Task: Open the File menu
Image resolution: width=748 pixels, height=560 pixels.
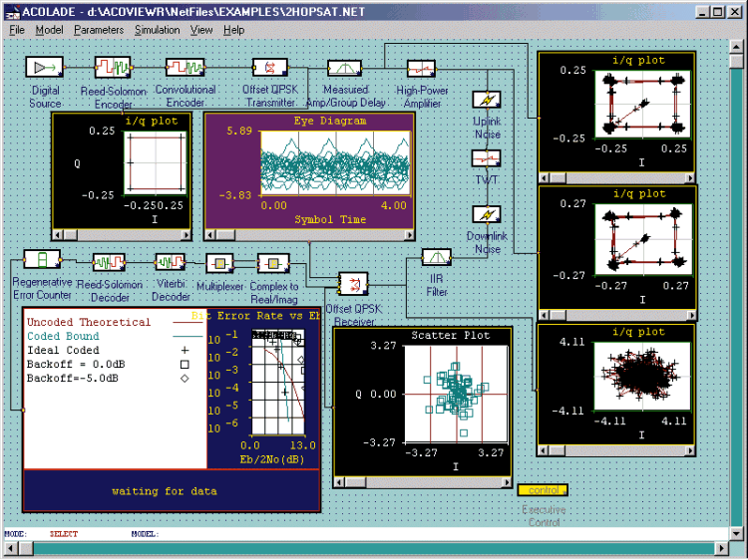Action: pyautogui.click(x=17, y=30)
